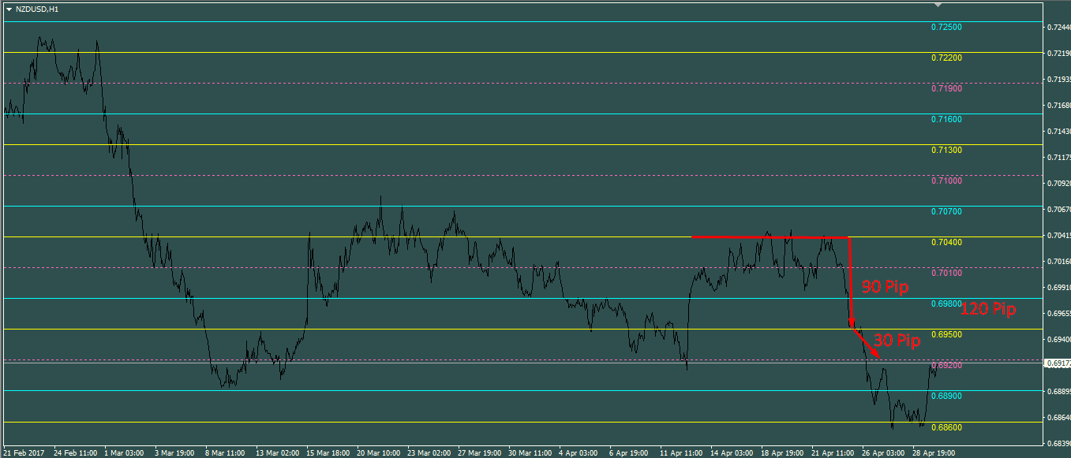Click the "90 Pip" text annotation
Viewport: 1071px width, 458px height.
tap(885, 287)
